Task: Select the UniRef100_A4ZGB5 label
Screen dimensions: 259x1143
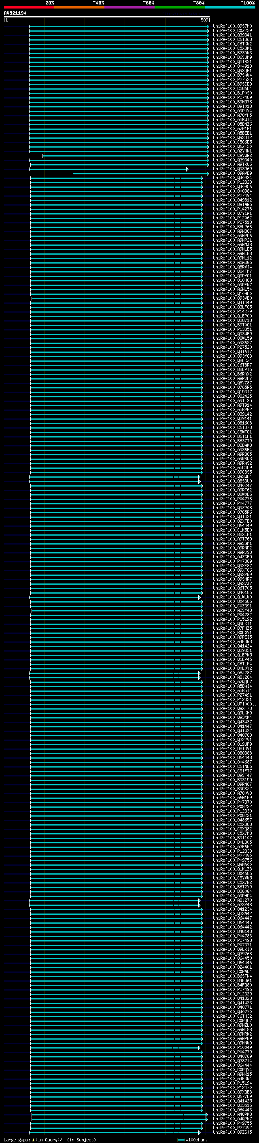Action: (232, 557)
